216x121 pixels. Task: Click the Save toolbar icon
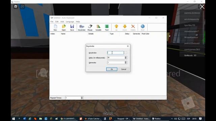[72, 28]
